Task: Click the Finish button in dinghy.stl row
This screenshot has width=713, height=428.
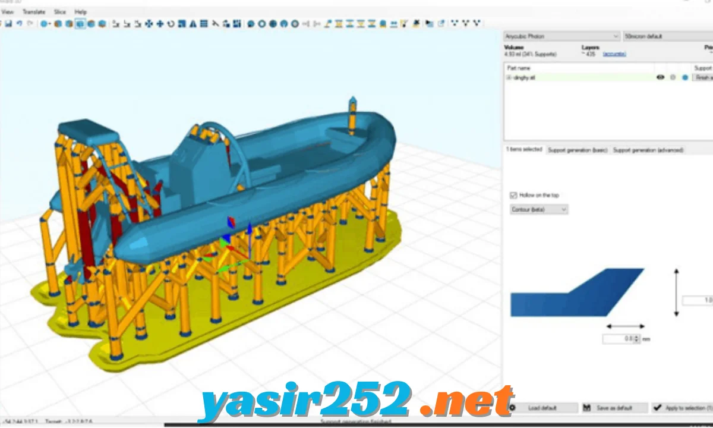Action: (703, 77)
